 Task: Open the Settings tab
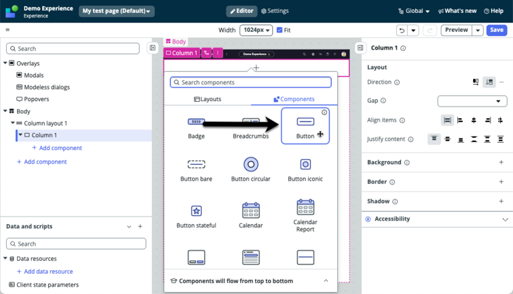pyautogui.click(x=275, y=11)
